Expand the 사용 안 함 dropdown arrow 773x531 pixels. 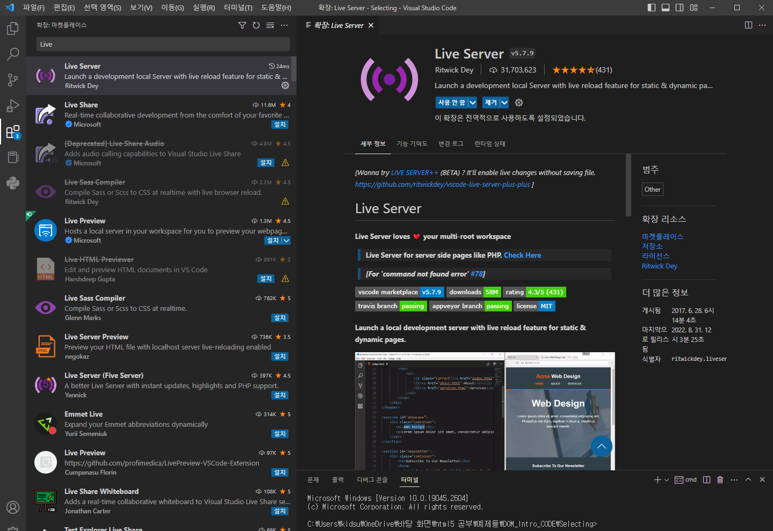pyautogui.click(x=473, y=103)
